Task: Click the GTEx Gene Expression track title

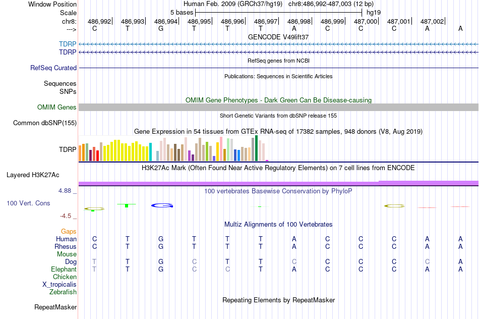Action: click(x=278, y=132)
